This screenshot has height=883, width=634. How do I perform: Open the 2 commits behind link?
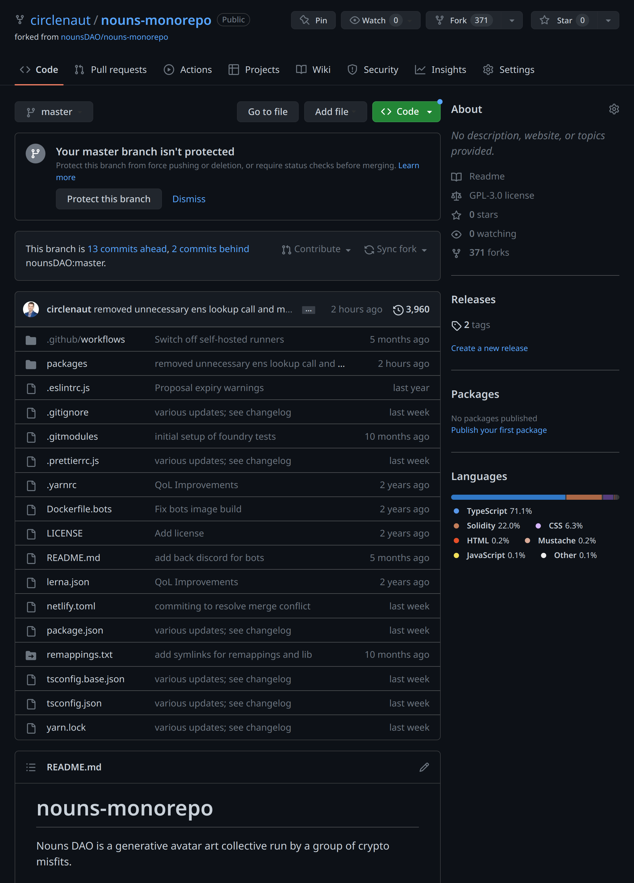(x=210, y=249)
